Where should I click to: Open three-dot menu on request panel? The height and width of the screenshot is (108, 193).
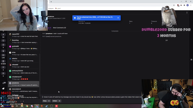pyautogui.click(x=187, y=13)
